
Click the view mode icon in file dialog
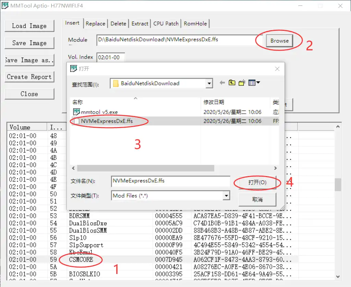(251, 83)
